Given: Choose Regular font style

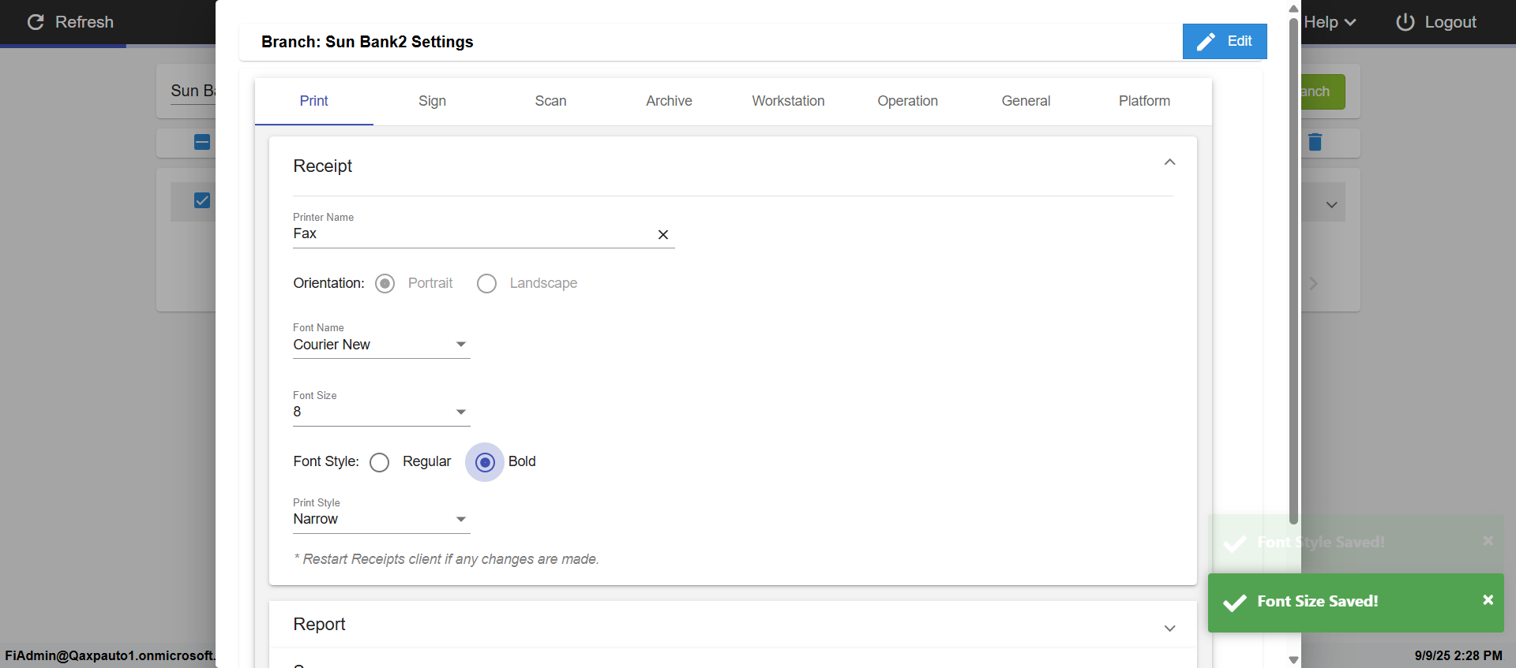Looking at the screenshot, I should pyautogui.click(x=380, y=462).
